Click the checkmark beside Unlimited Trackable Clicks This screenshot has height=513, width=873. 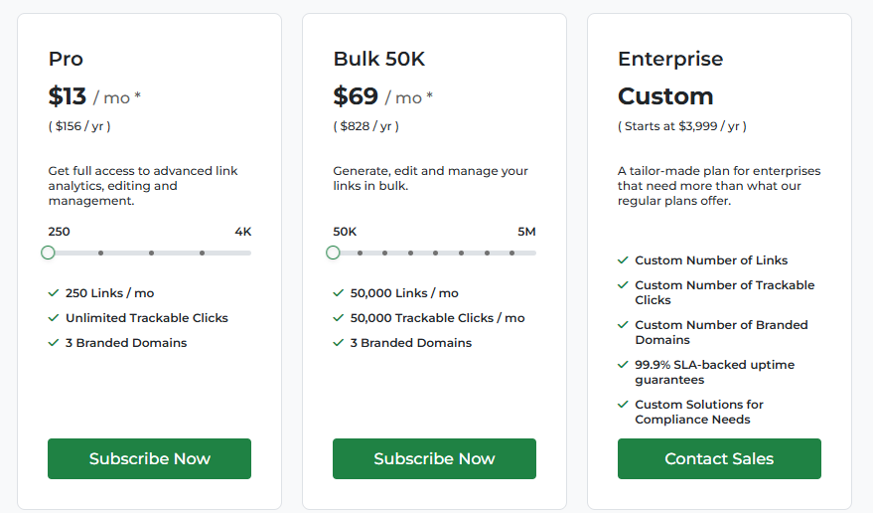[54, 318]
